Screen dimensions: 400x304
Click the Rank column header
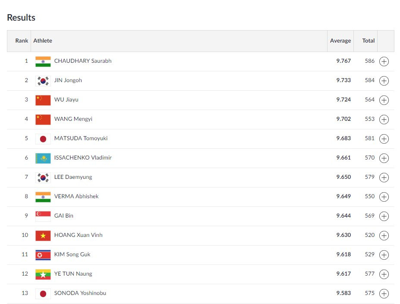click(22, 41)
